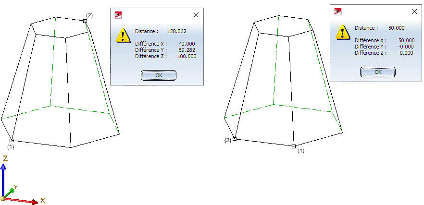The width and height of the screenshot is (424, 205).
Task: Click the Distance value 50.000
Action: [x=397, y=28]
